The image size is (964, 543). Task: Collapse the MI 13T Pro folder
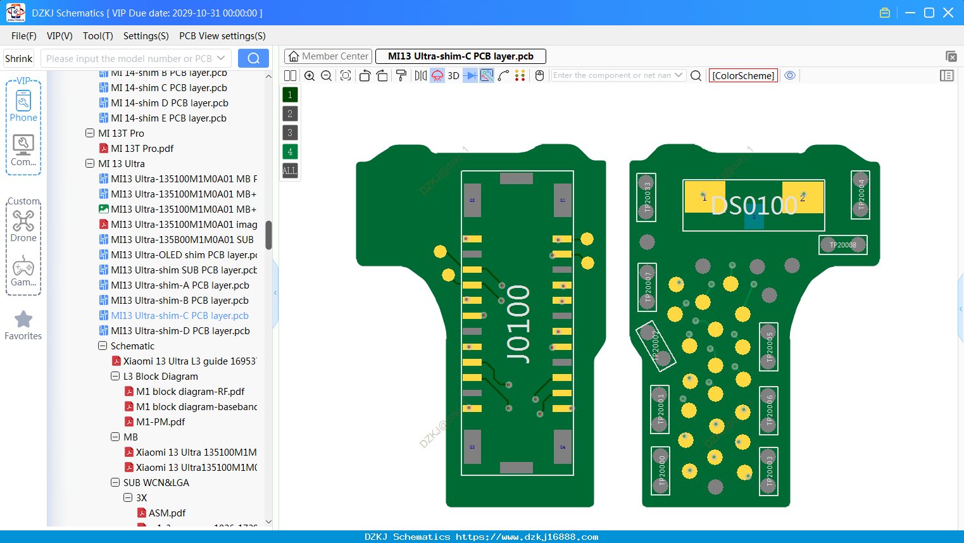point(90,134)
